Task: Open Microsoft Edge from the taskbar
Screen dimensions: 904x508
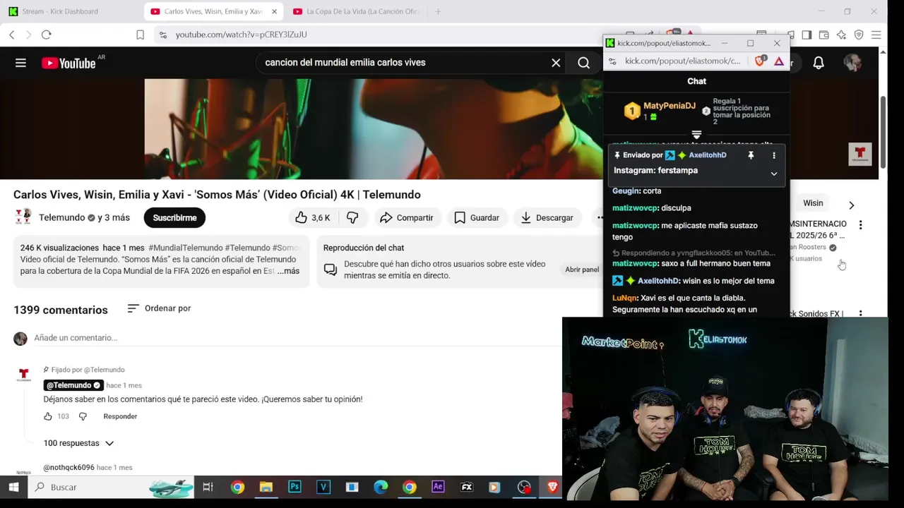Action: click(381, 487)
